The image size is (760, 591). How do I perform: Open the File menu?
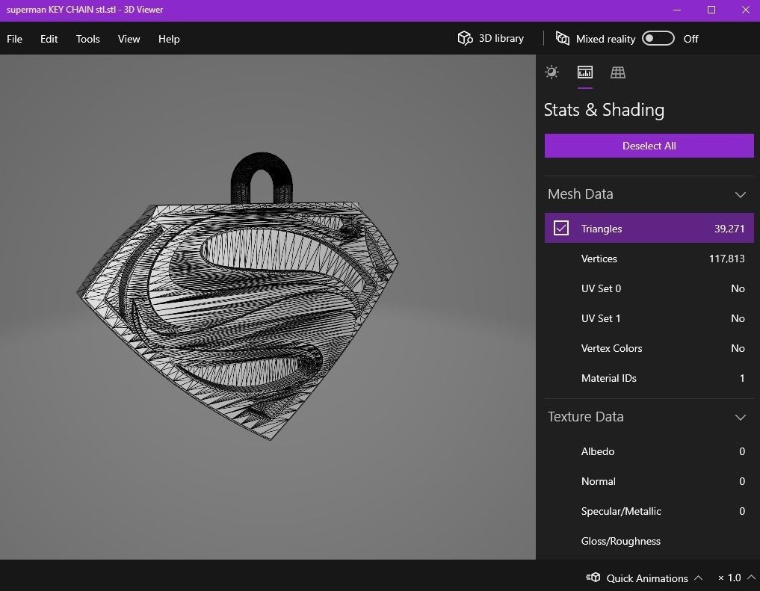pos(14,39)
